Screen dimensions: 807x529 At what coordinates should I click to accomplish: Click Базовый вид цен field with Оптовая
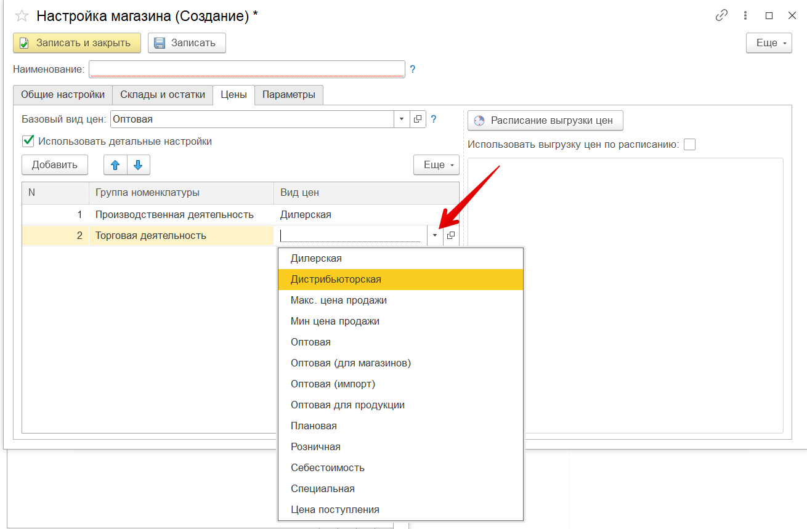(252, 119)
